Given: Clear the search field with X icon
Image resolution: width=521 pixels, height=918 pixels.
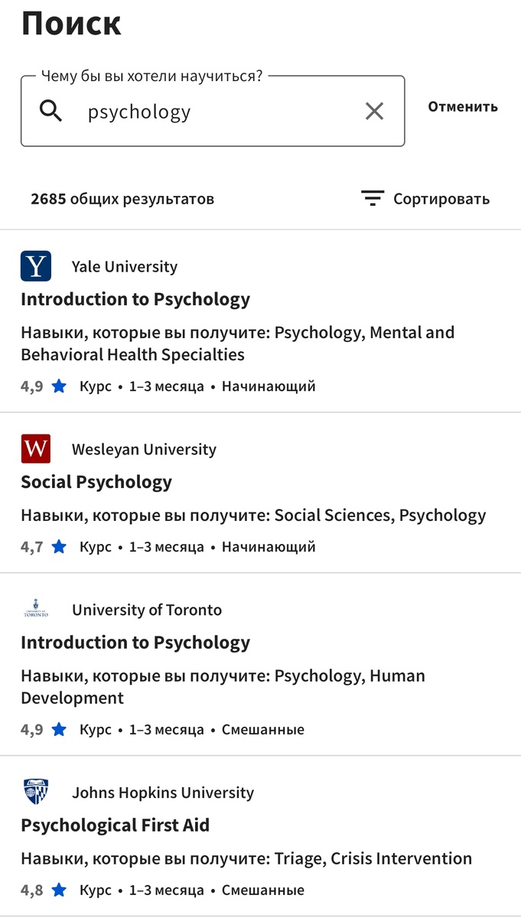Looking at the screenshot, I should coord(374,112).
